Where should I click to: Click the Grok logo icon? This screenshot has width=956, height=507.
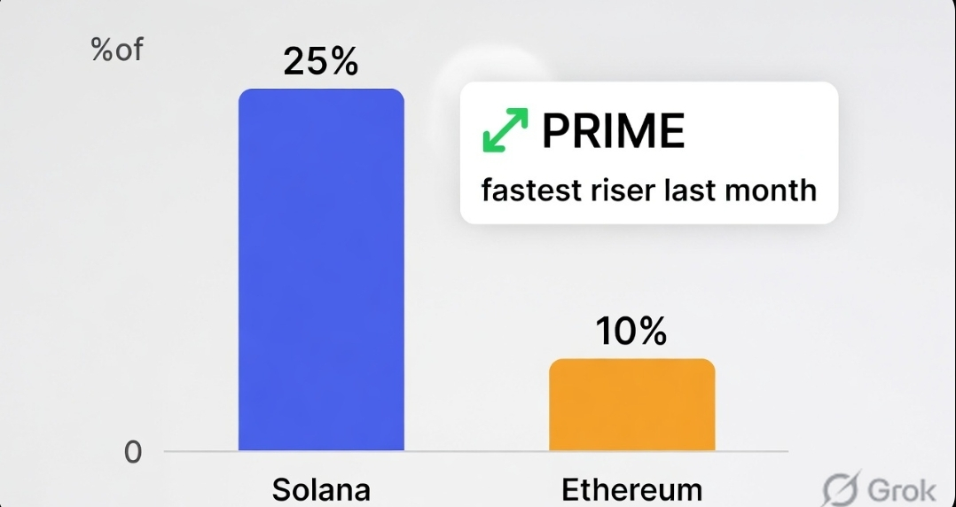pos(838,489)
